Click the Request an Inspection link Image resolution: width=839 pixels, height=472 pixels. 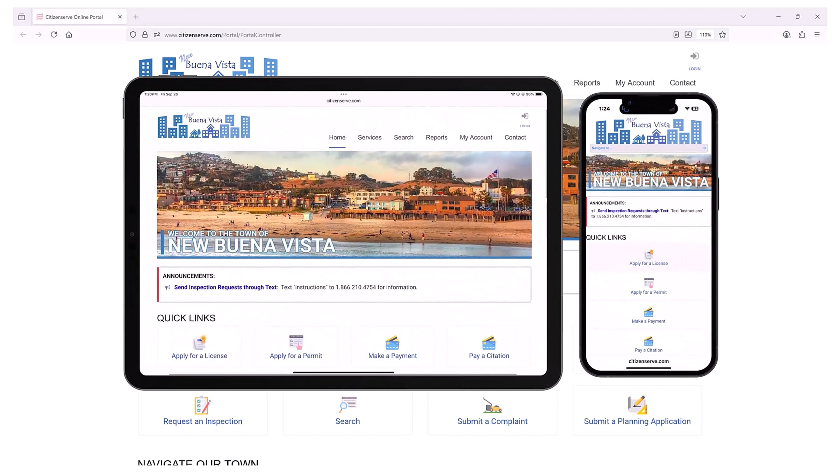[203, 421]
